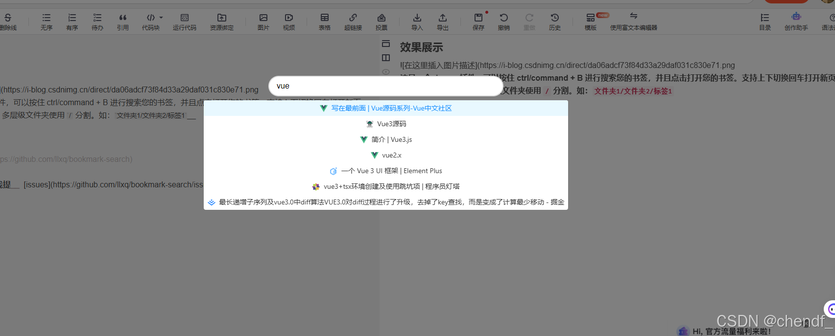Open the '最长递增子序列及vue3.0中diff算法' 掘金 result
The height and width of the screenshot is (336, 835).
(x=386, y=202)
